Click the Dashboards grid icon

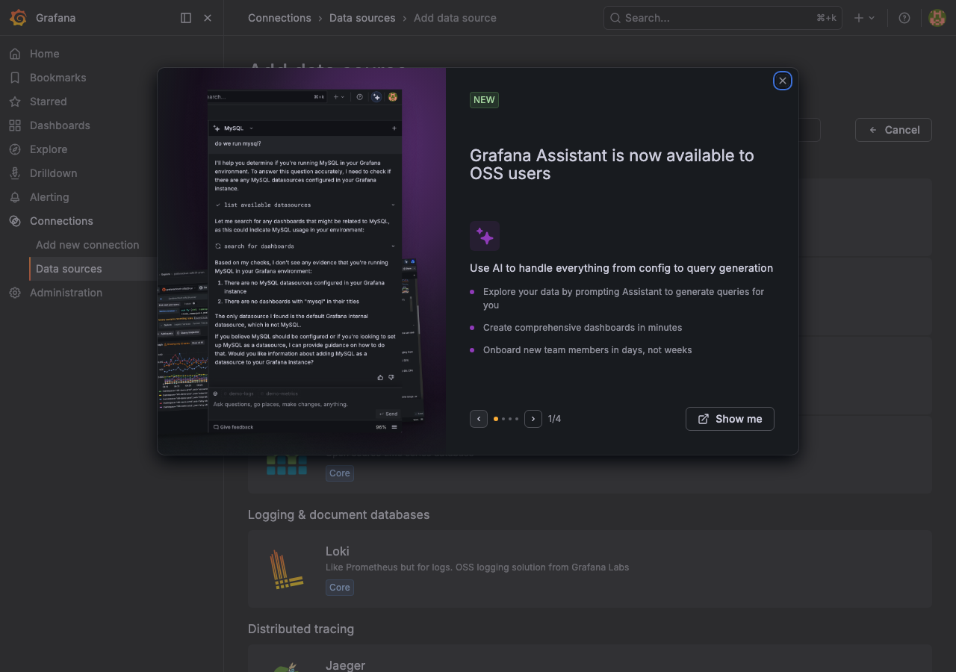pyautogui.click(x=15, y=125)
